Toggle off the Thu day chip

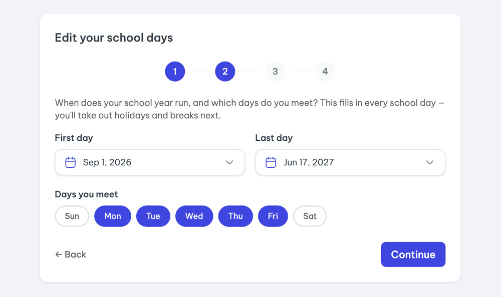[x=235, y=216]
